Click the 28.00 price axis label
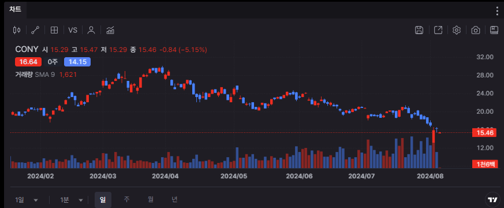This screenshot has height=208, width=504. click(x=484, y=75)
